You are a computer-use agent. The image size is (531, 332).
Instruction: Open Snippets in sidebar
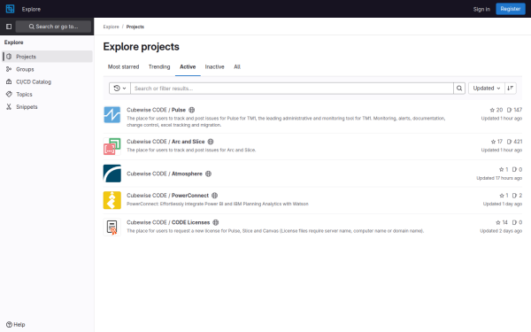[47, 107]
